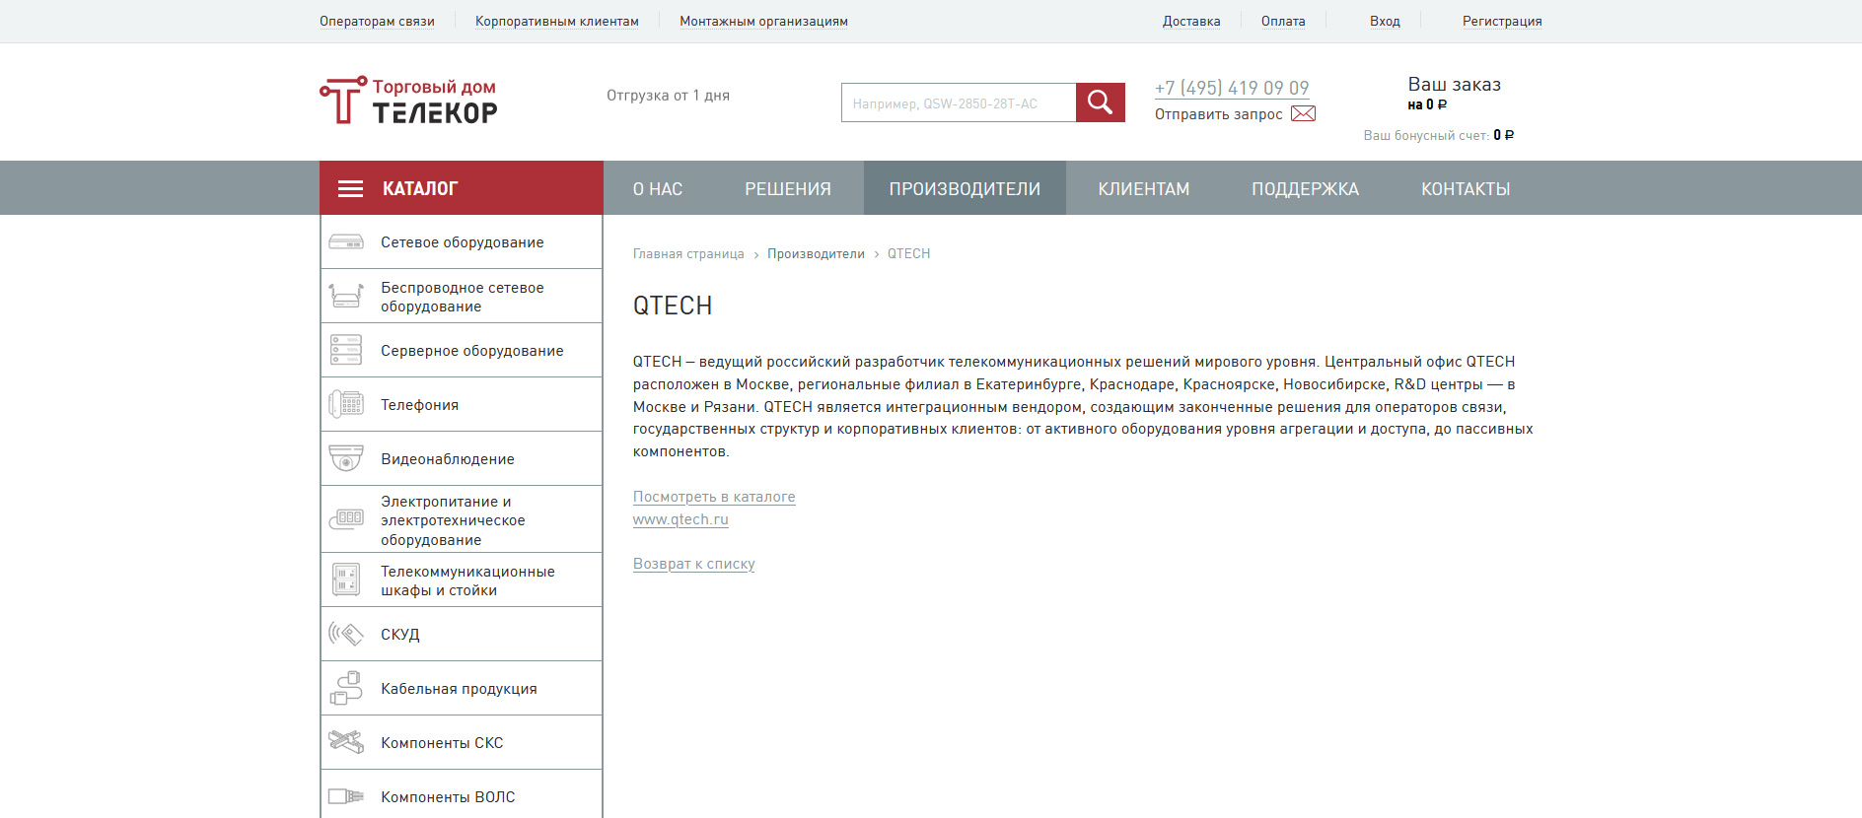The width and height of the screenshot is (1862, 818).
Task: Select Видеонаблюдение category text
Action: pyautogui.click(x=448, y=459)
